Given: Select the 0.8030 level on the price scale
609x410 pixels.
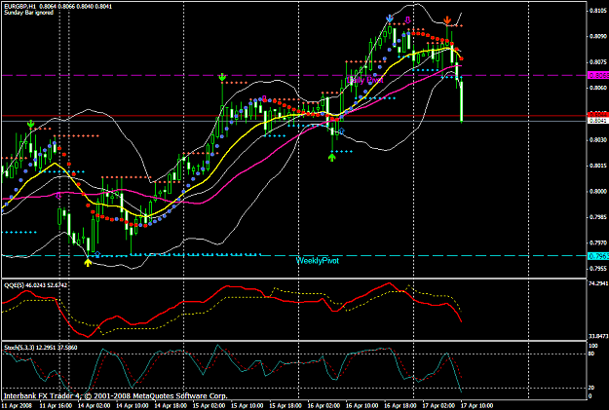Looking at the screenshot, I should pyautogui.click(x=598, y=139).
